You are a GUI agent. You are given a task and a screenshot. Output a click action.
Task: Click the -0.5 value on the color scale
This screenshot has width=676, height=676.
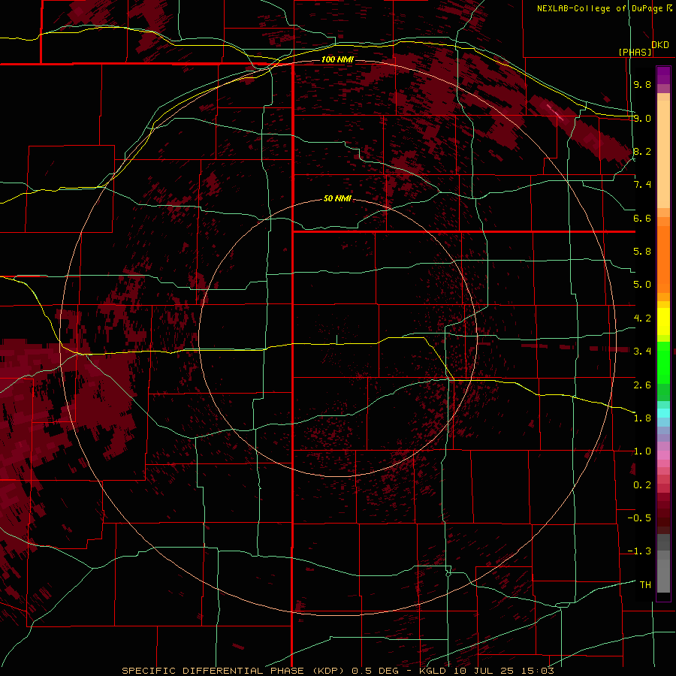click(x=639, y=518)
